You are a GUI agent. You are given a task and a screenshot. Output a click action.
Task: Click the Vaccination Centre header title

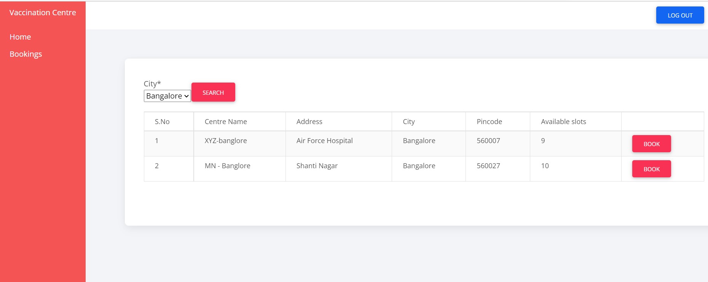click(43, 12)
